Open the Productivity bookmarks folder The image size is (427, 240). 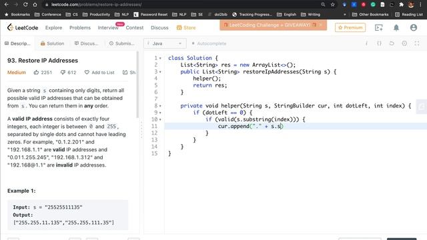pos(96,15)
